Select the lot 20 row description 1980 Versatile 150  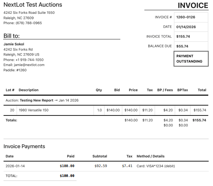tap(34, 110)
